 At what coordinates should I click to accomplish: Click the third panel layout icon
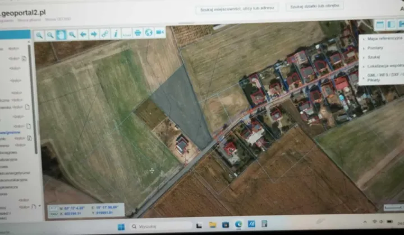pyautogui.click(x=401, y=24)
